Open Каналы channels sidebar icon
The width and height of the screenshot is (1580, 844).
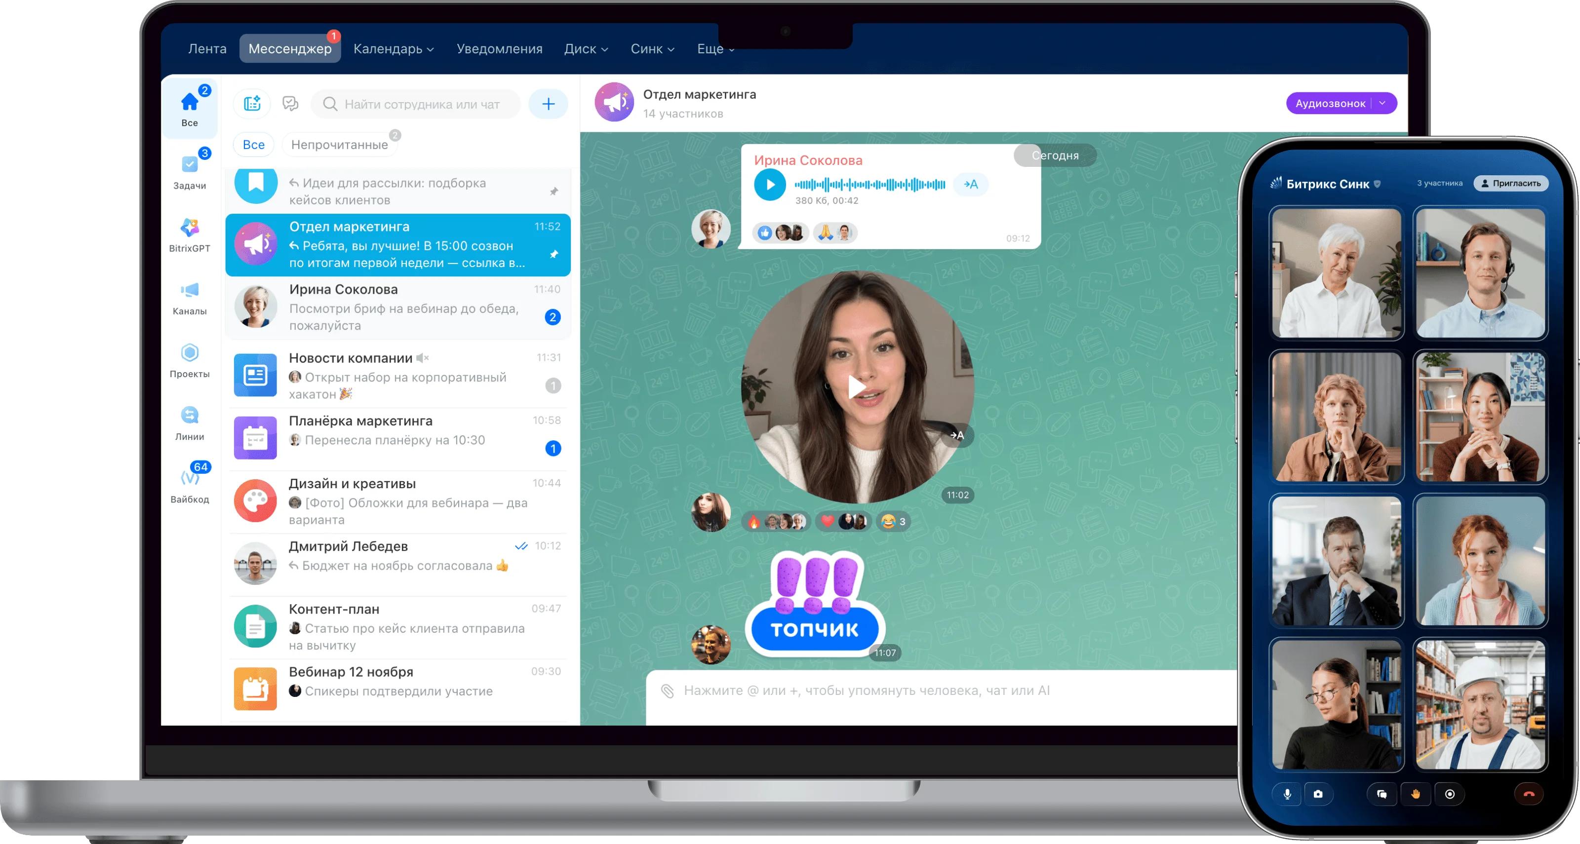click(x=190, y=297)
